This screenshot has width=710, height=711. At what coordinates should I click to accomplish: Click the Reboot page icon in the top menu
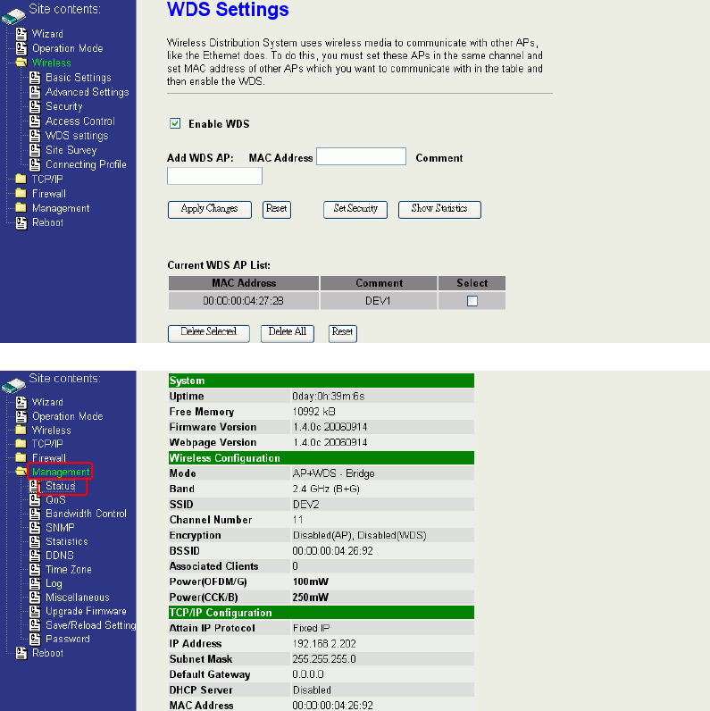(x=21, y=222)
